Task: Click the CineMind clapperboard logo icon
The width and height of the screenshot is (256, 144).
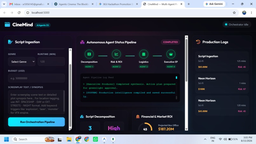Action: (7, 24)
